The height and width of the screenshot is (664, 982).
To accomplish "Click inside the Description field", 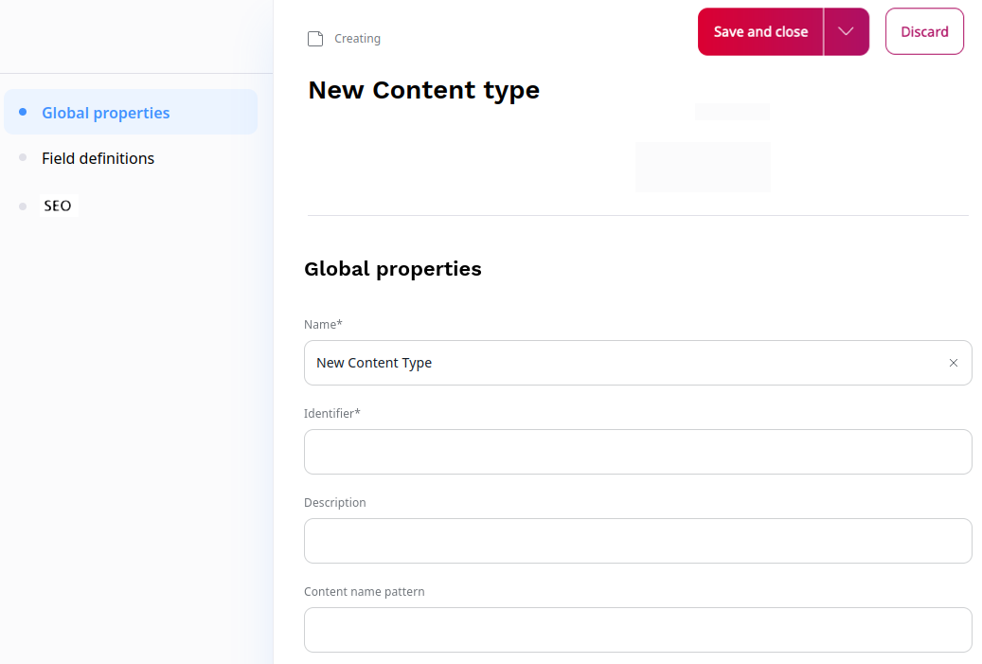I will (x=637, y=540).
